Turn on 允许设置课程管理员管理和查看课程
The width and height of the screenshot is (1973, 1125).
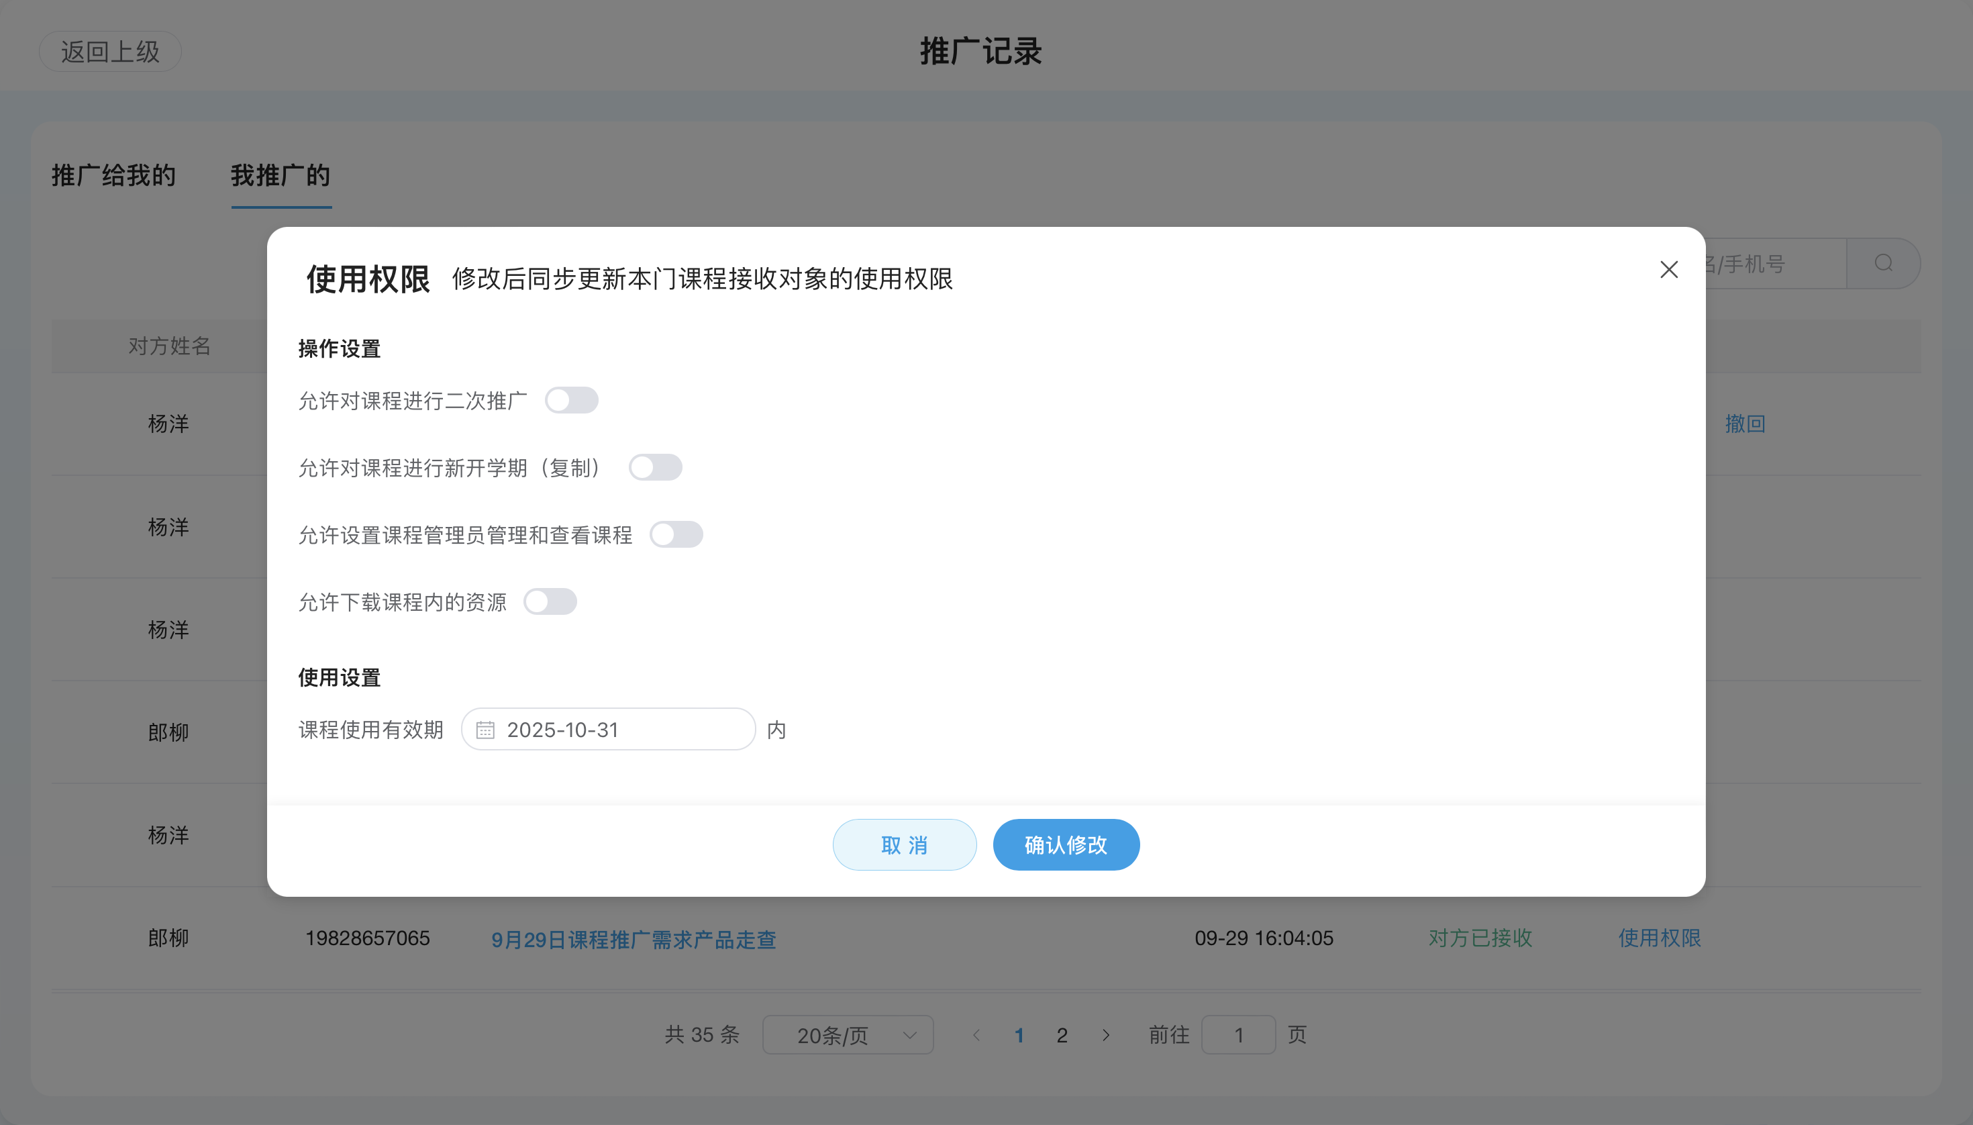tap(676, 534)
